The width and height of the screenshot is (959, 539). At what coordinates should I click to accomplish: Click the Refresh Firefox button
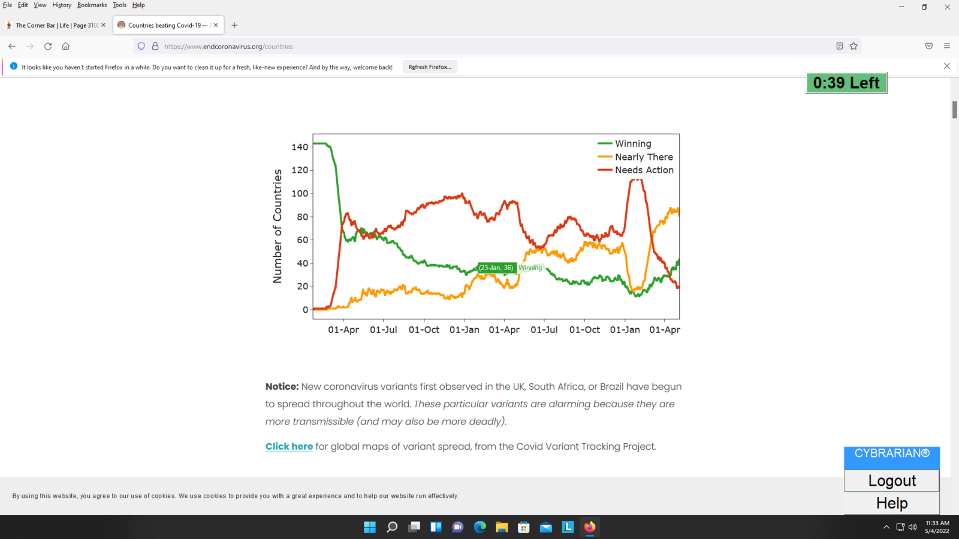click(430, 67)
